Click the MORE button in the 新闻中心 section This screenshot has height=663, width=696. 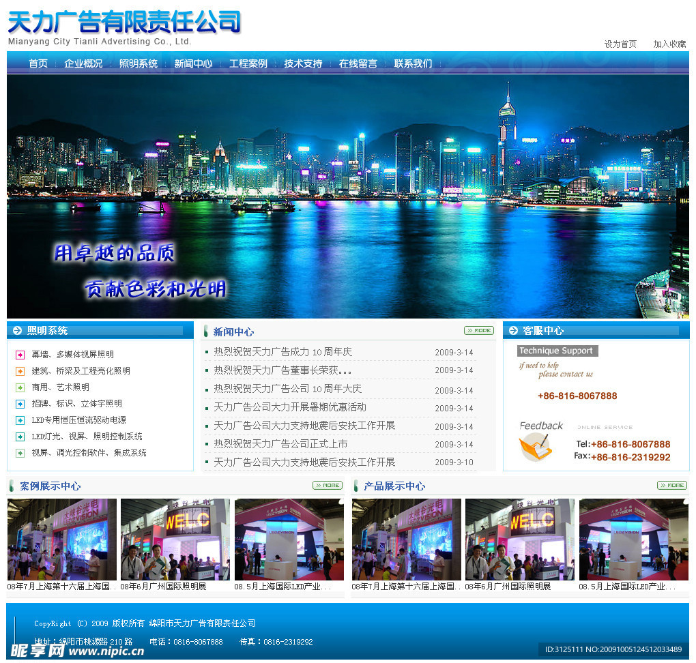[x=479, y=330]
